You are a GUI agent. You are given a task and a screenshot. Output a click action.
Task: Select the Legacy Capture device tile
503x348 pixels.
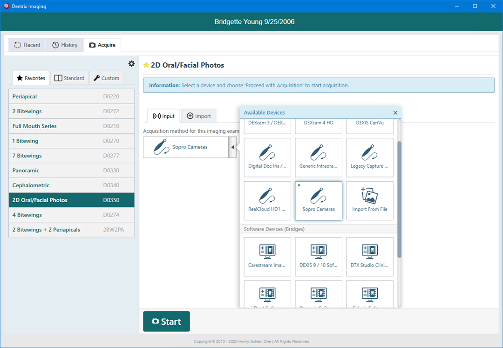pyautogui.click(x=370, y=157)
